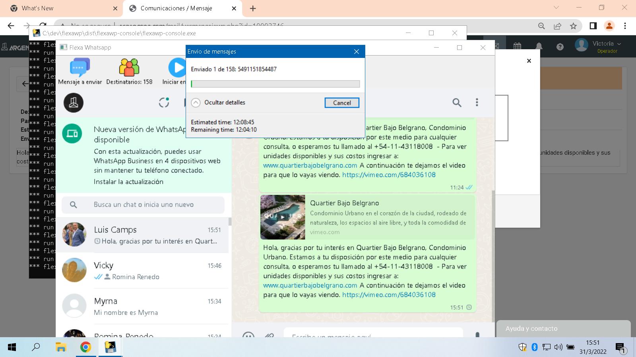Click the Chrome zoom magnifier icon
The image size is (636, 357).
(541, 26)
